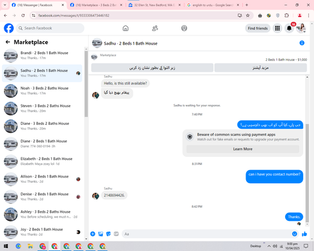Image resolution: width=314 pixels, height=251 pixels.
Task: Open the profile circle icon in top navigation
Action: click(184, 28)
